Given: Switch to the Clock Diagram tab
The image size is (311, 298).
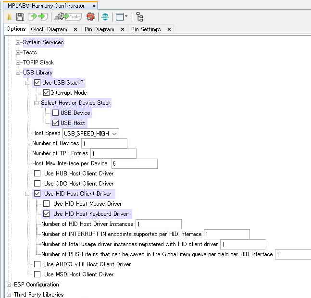Looking at the screenshot, I should pyautogui.click(x=49, y=29).
